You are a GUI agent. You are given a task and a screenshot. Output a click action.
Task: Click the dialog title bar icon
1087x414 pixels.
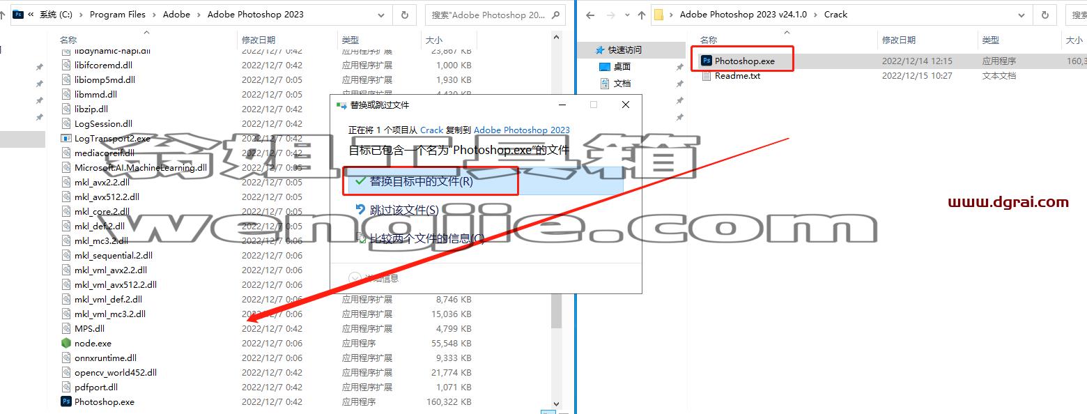click(341, 105)
